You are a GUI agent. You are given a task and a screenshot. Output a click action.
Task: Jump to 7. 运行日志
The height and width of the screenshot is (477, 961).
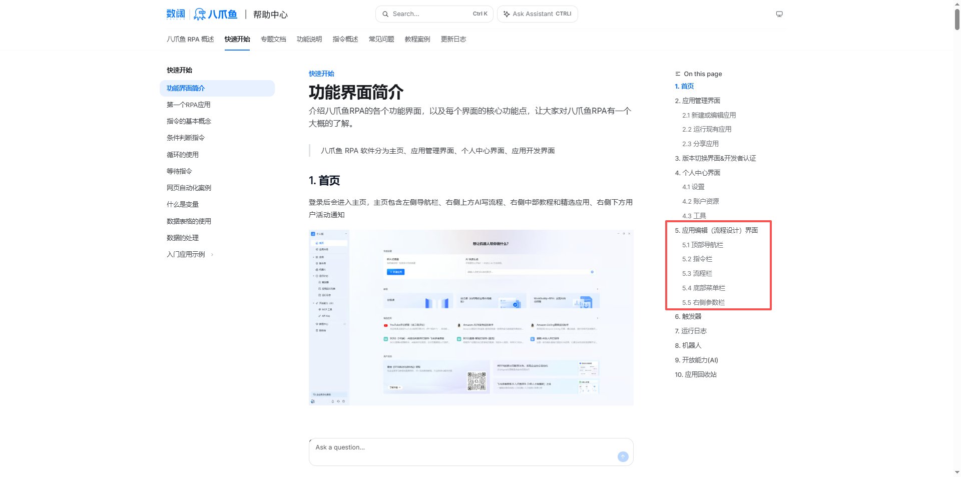[x=691, y=331]
